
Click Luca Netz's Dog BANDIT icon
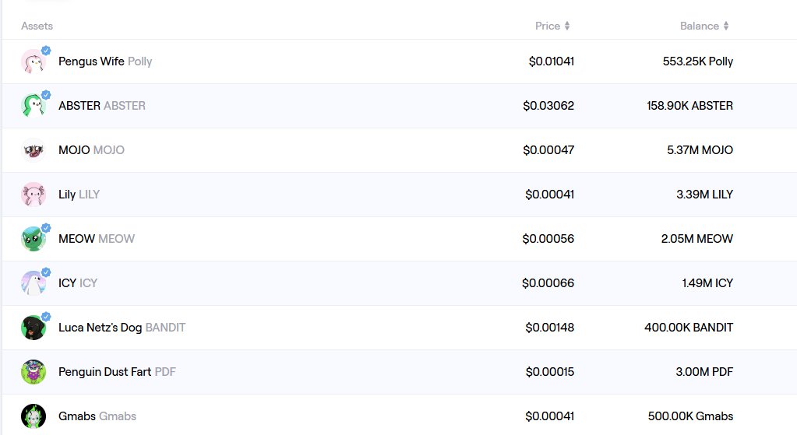pos(33,328)
